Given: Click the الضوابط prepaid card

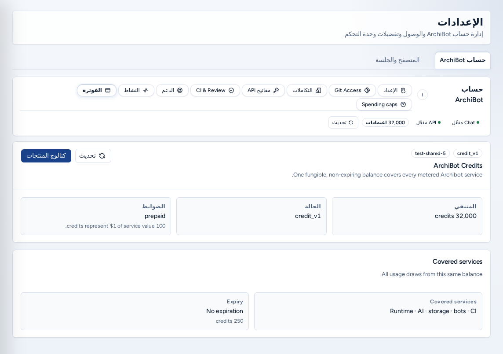Looking at the screenshot, I should click(x=96, y=216).
